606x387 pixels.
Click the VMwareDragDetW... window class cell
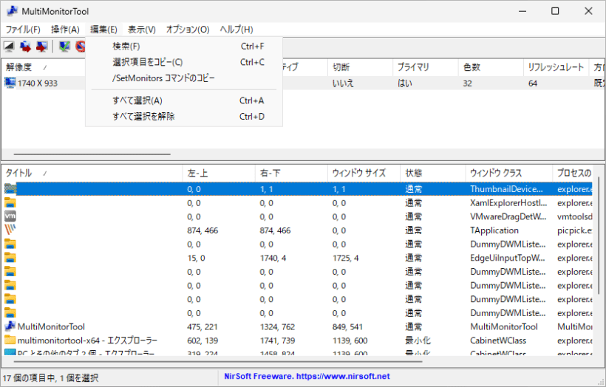(x=508, y=216)
